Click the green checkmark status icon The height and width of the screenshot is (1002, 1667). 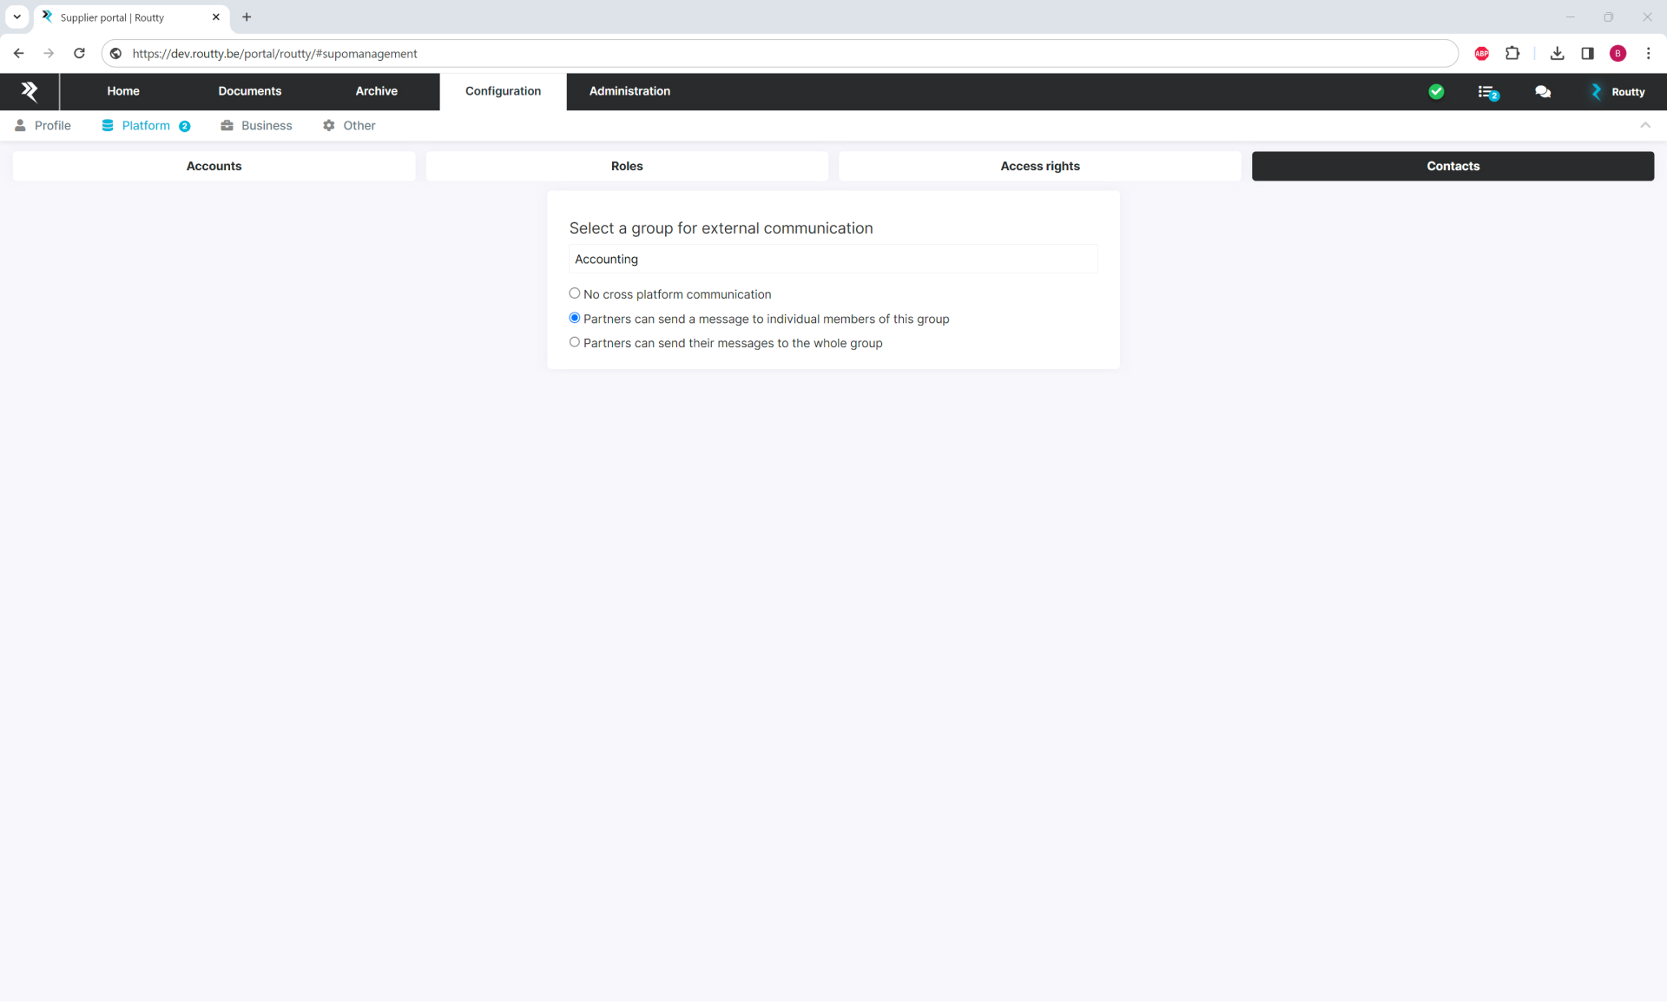coord(1437,92)
